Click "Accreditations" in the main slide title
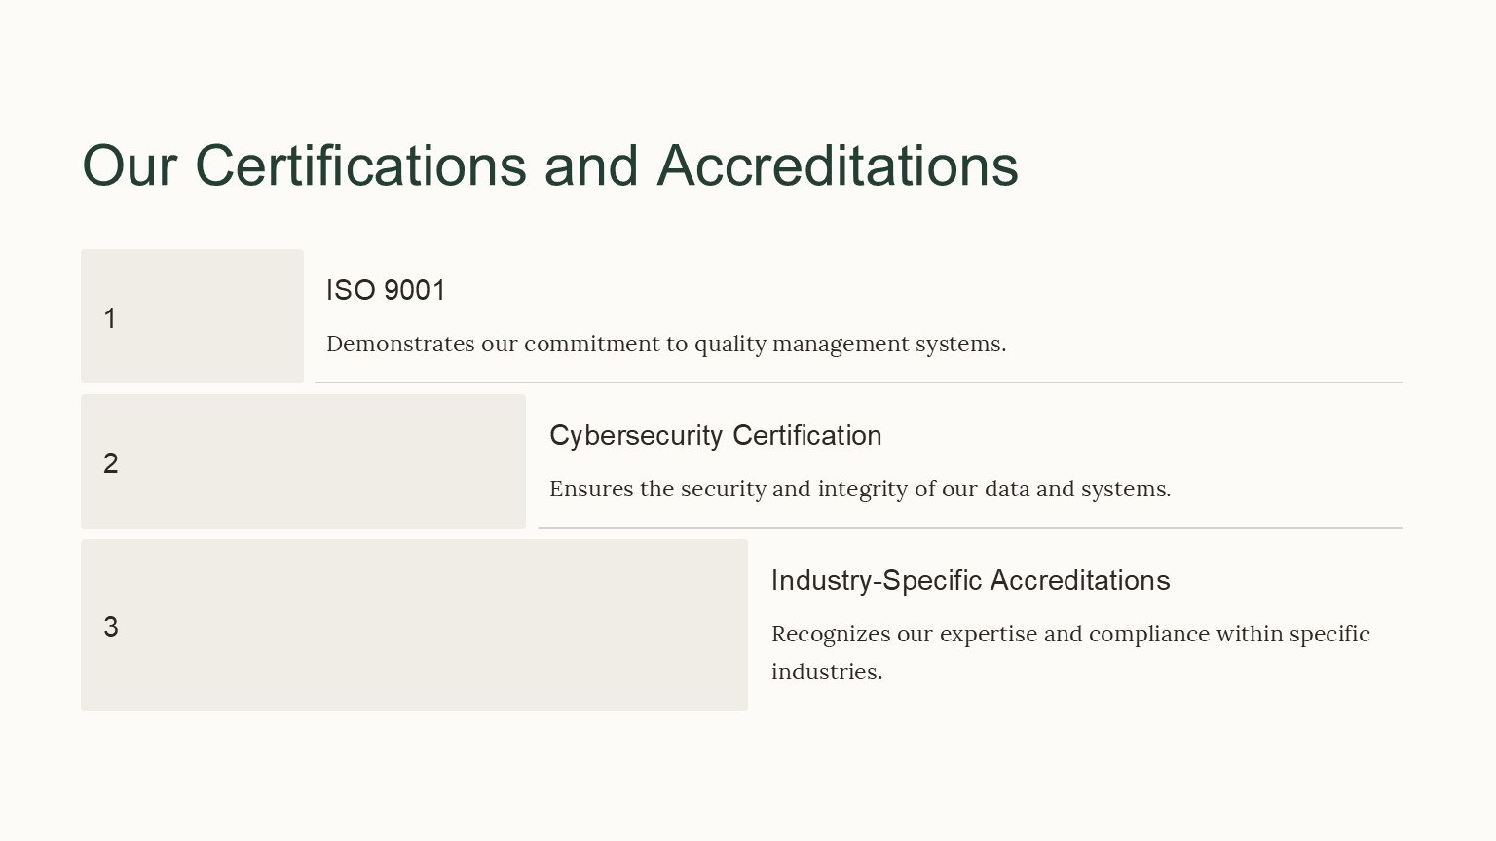This screenshot has height=841, width=1496. tap(838, 165)
